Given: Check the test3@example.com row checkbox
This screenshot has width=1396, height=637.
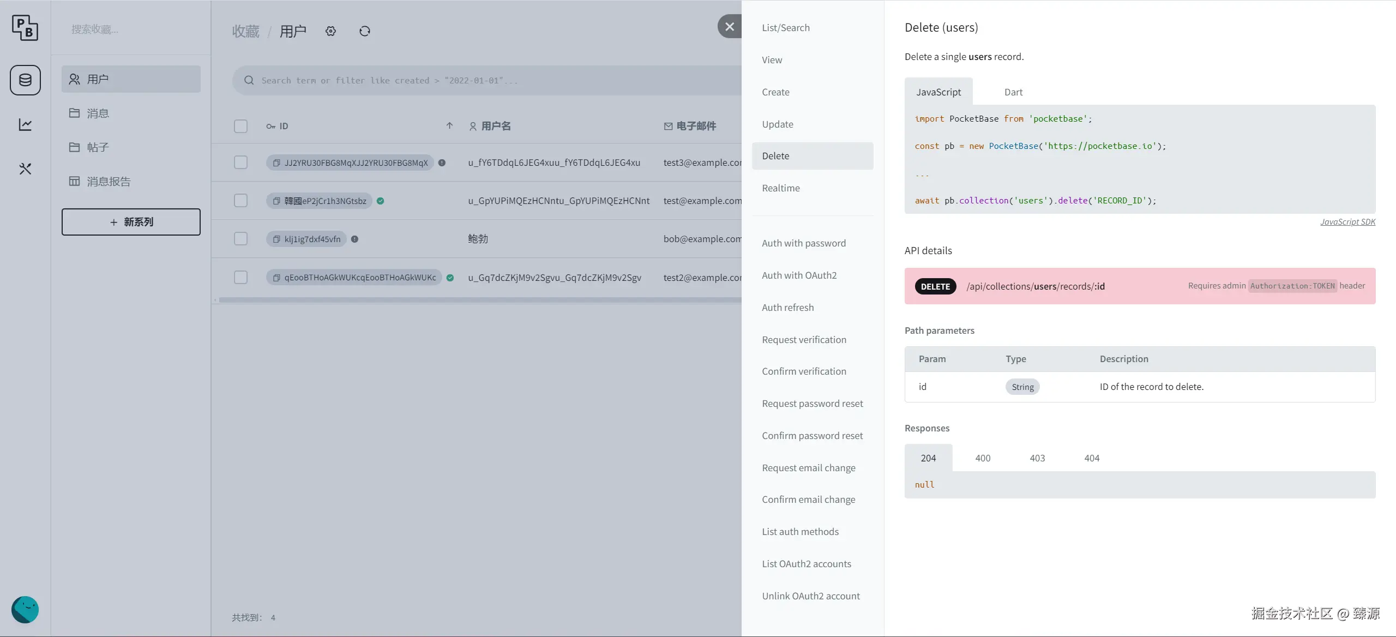Looking at the screenshot, I should tap(240, 163).
